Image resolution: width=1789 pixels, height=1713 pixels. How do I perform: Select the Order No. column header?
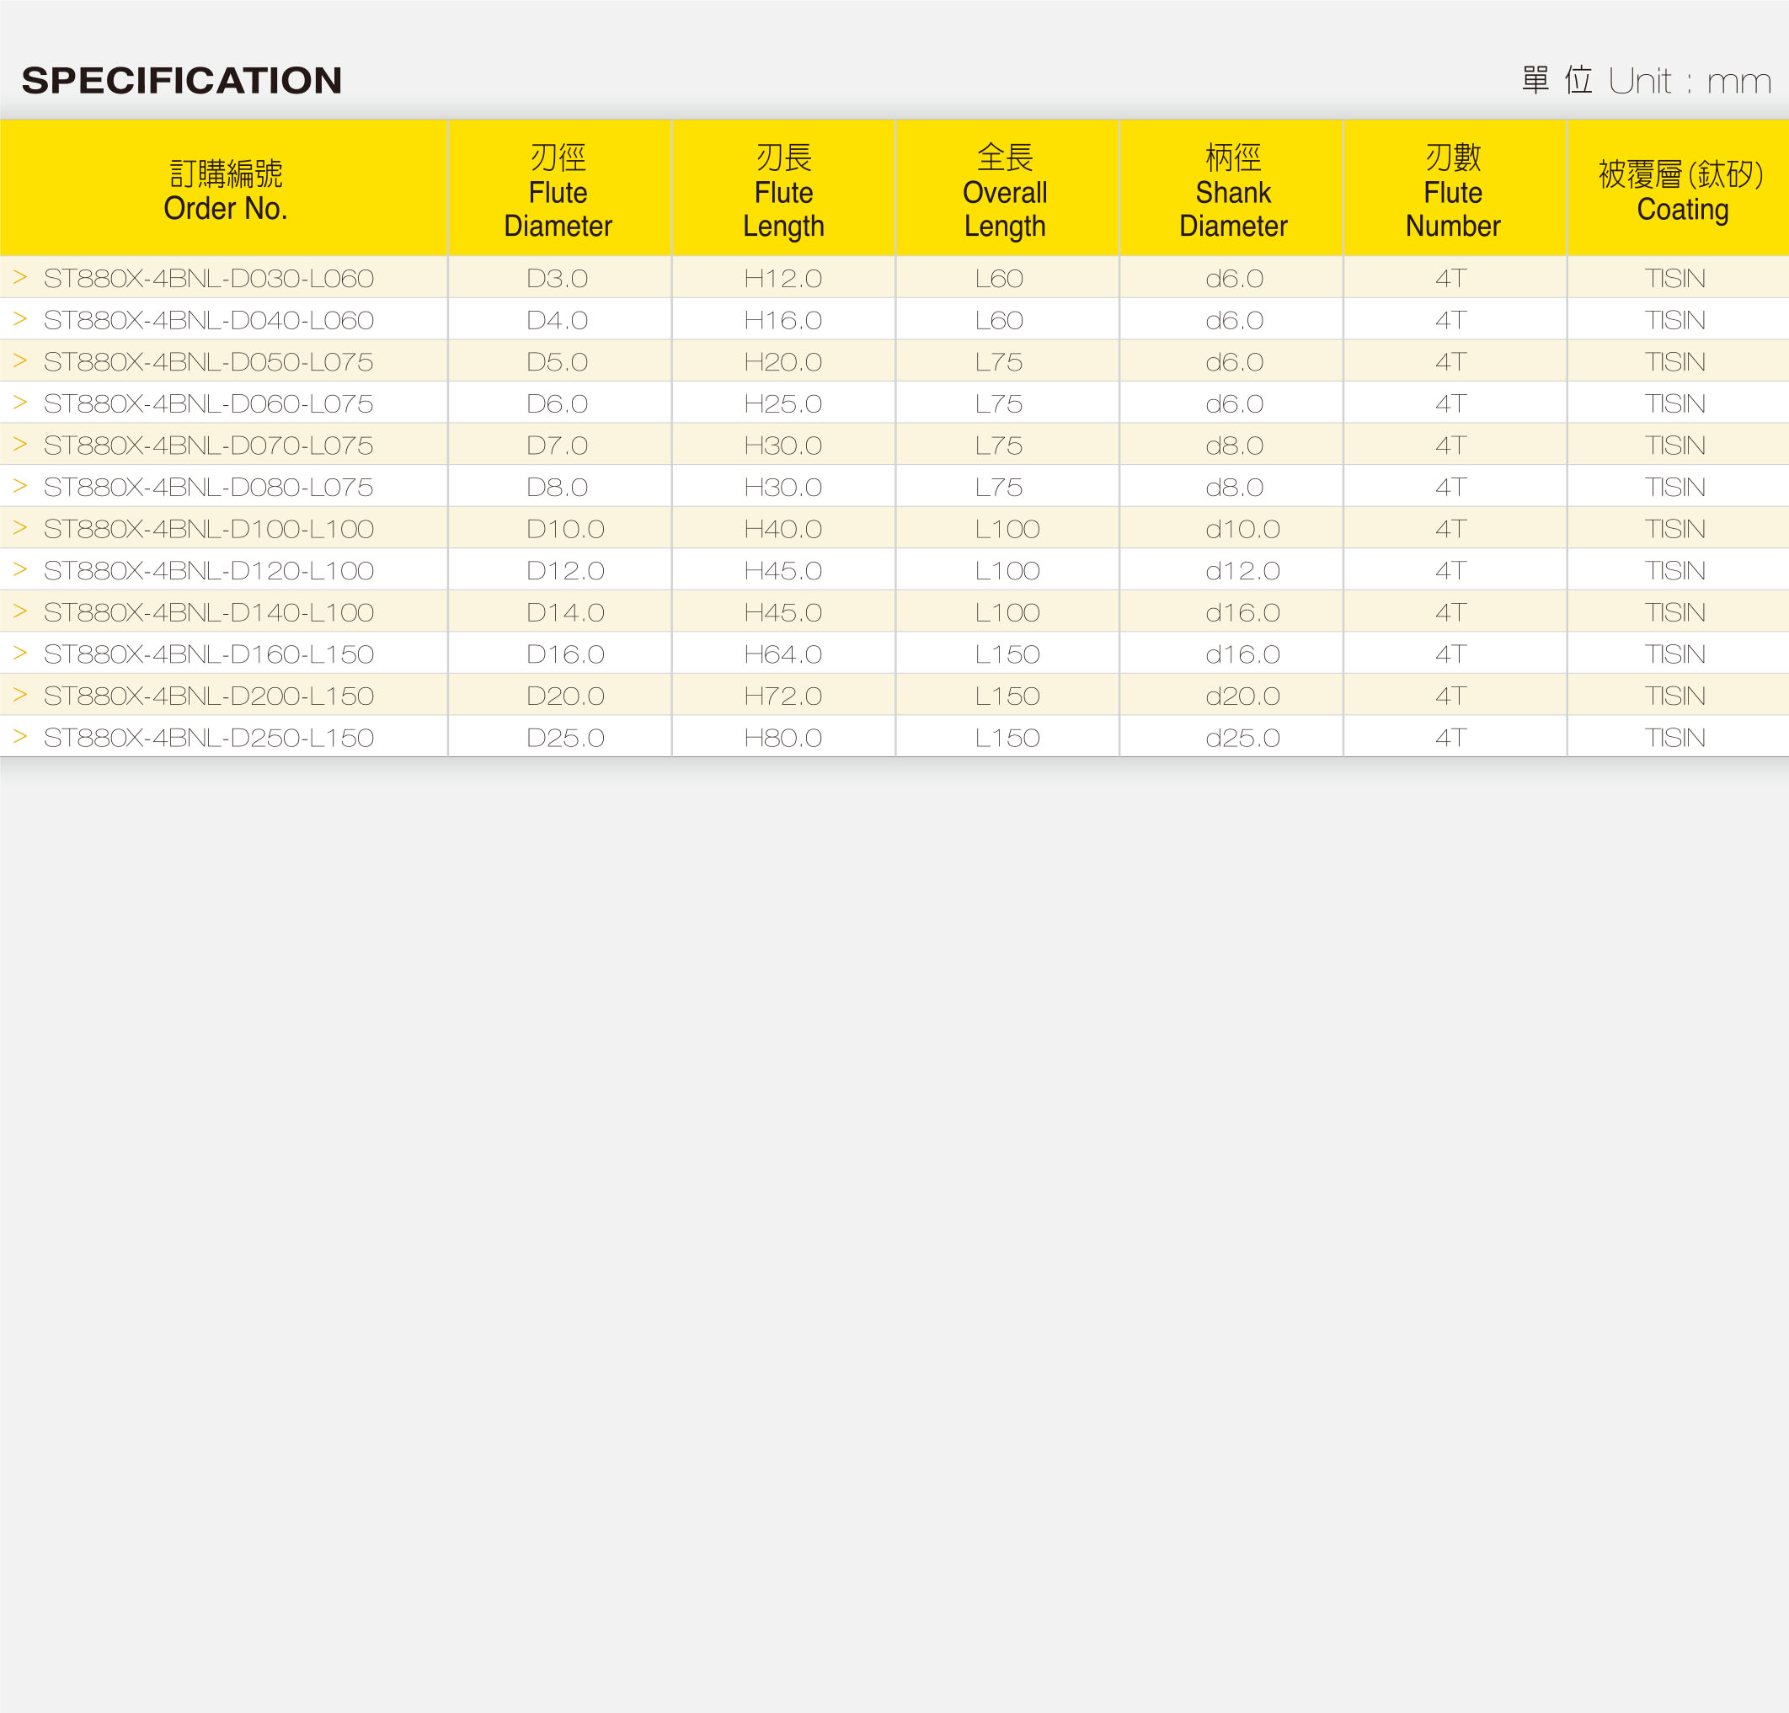[225, 189]
